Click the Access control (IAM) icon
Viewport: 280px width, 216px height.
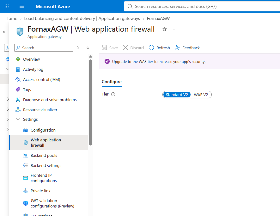[x=18, y=79]
